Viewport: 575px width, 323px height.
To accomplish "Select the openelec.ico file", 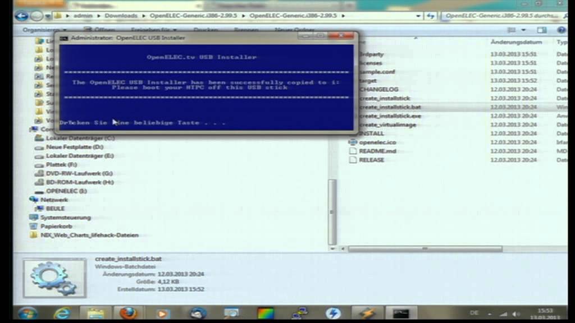I will click(377, 142).
